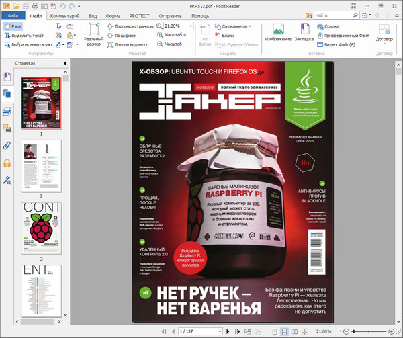403x338 pixels.
Task: Open the clipboard paste dropdown arrow
Action: tap(75, 36)
